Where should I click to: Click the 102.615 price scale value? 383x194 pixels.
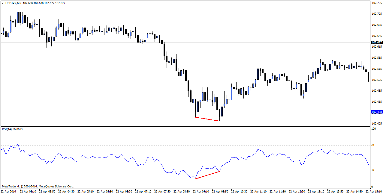[376, 47]
